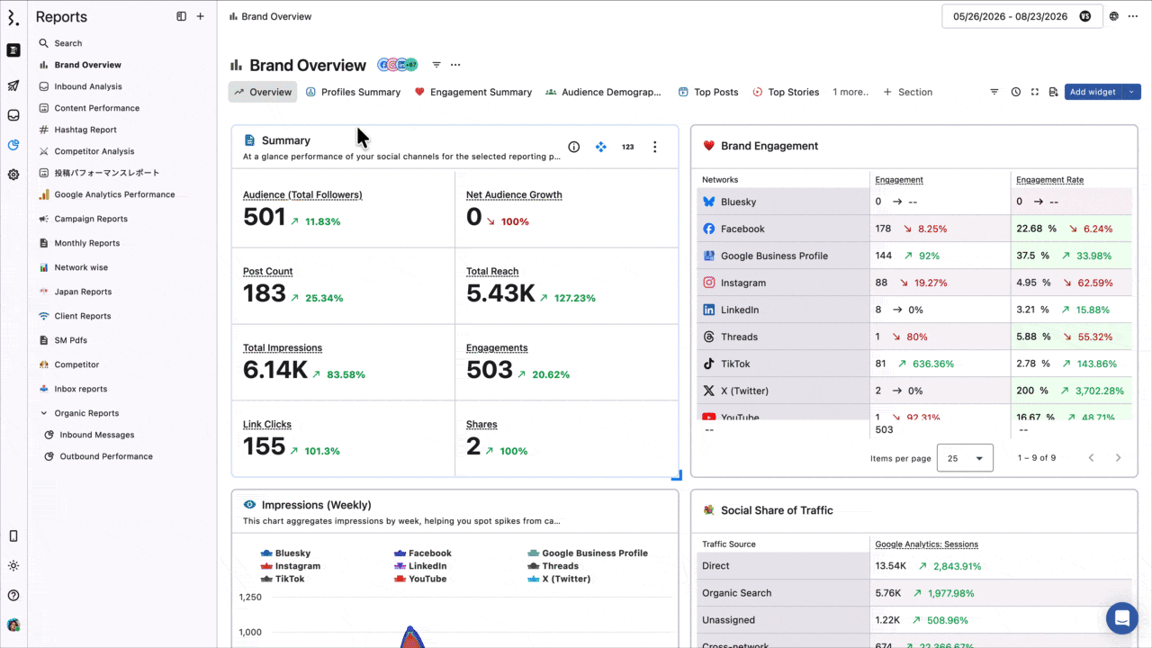This screenshot has width=1152, height=648.
Task: Click the 123 number format icon
Action: point(627,147)
